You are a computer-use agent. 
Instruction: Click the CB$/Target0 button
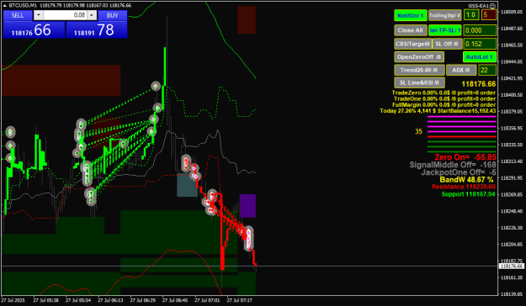(412, 44)
